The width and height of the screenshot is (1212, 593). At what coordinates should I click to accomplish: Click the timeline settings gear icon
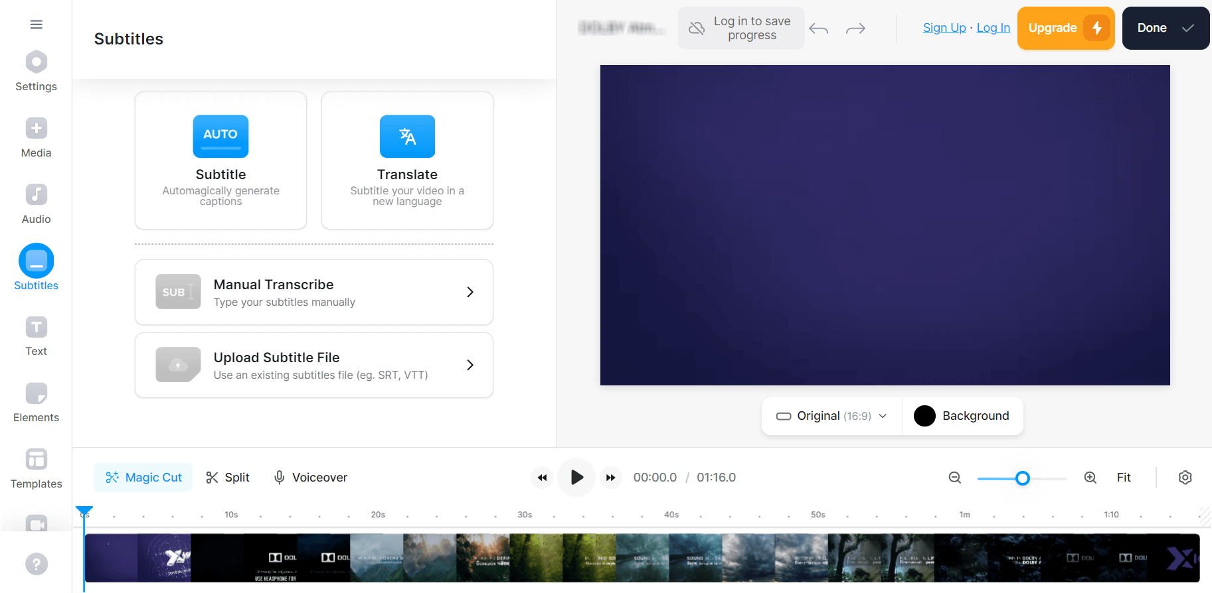pos(1185,478)
